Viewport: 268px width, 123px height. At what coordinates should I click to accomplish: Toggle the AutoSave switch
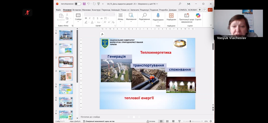coord(78,4)
